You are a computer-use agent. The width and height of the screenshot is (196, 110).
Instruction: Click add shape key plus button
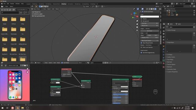[x=194, y=46]
